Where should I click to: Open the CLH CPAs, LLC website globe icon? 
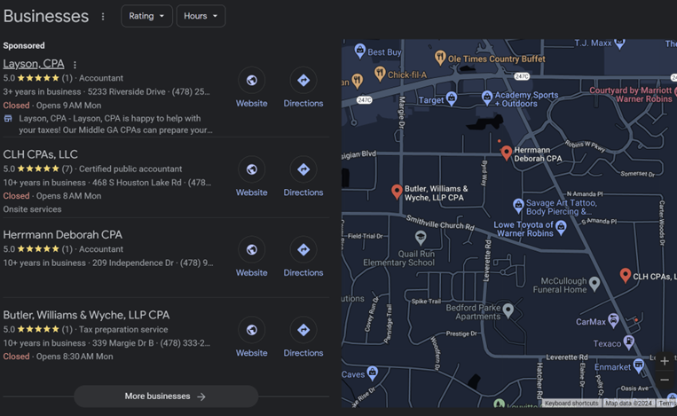(x=251, y=169)
